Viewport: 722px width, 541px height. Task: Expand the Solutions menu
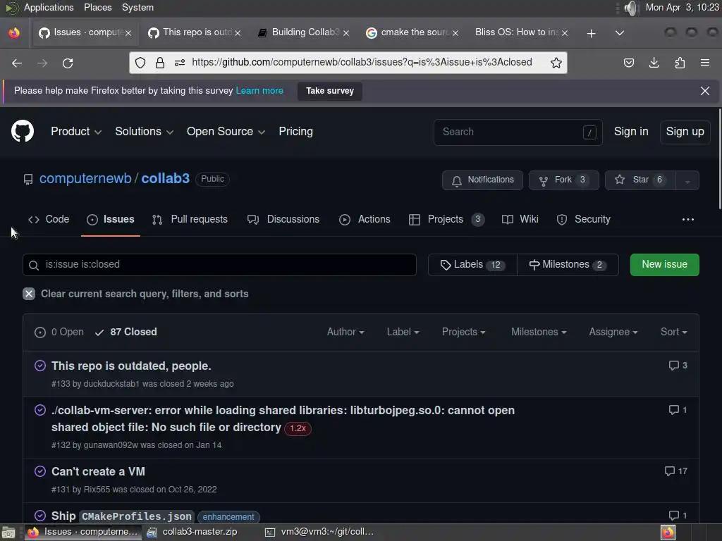click(x=144, y=132)
